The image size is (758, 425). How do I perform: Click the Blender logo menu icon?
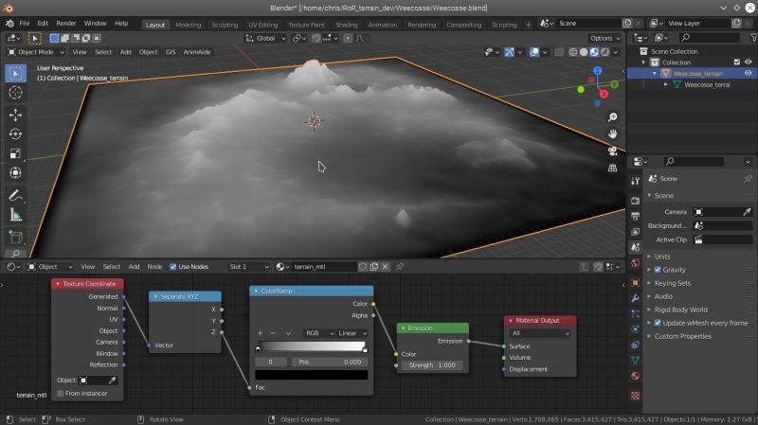(9, 23)
